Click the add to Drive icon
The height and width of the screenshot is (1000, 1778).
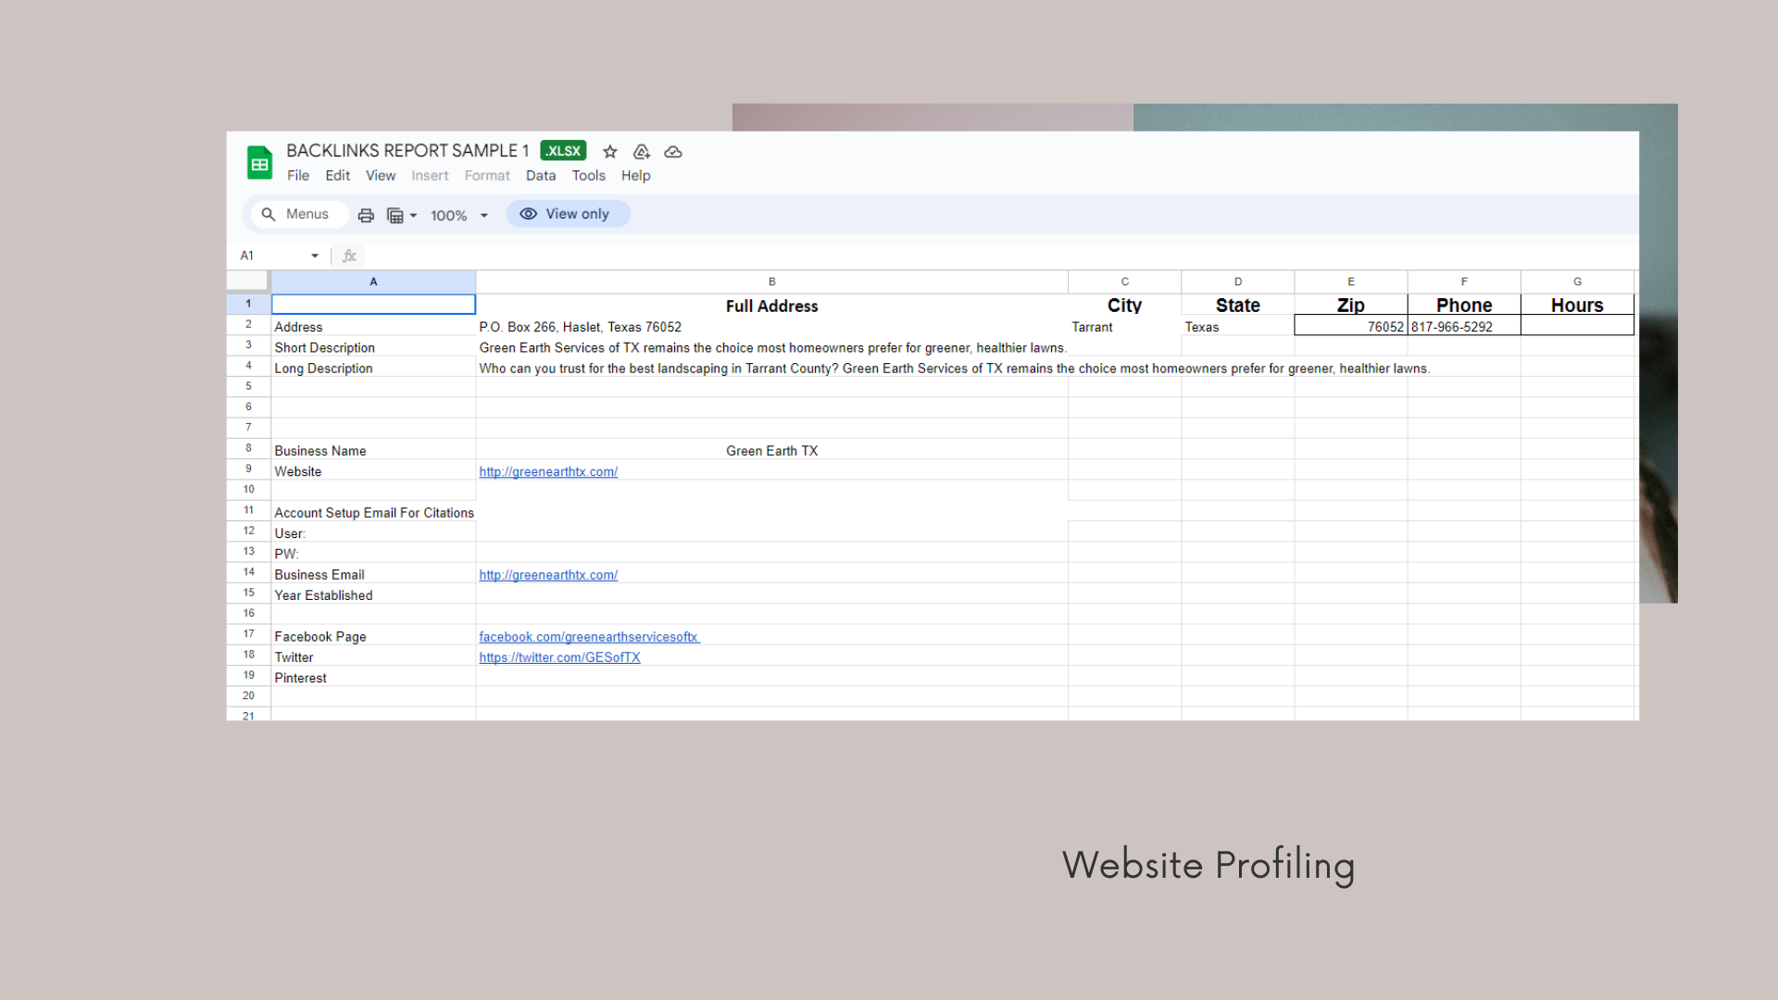641,152
